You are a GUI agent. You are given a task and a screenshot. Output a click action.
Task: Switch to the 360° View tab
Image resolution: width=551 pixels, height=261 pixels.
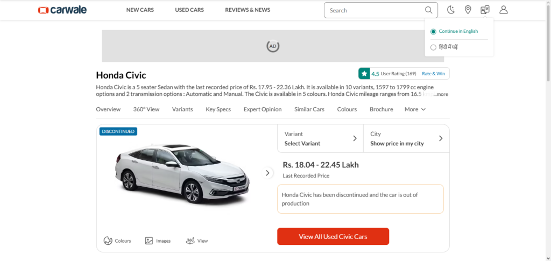(146, 109)
